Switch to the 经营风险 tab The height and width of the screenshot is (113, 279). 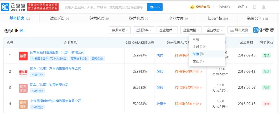pyautogui.click(x=99, y=18)
